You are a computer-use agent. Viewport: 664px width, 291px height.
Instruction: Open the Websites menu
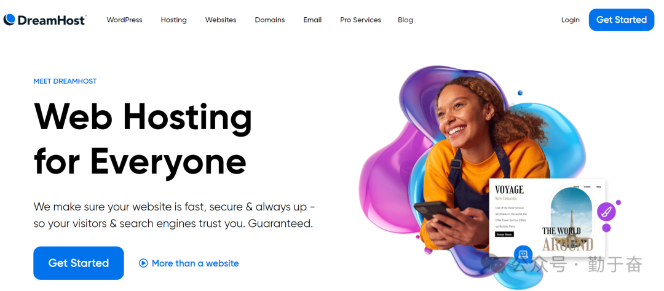point(221,20)
